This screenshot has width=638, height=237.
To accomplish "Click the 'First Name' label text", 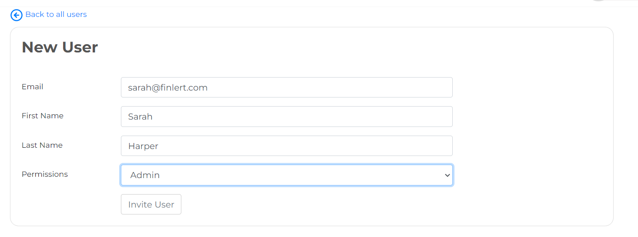I will click(x=42, y=116).
